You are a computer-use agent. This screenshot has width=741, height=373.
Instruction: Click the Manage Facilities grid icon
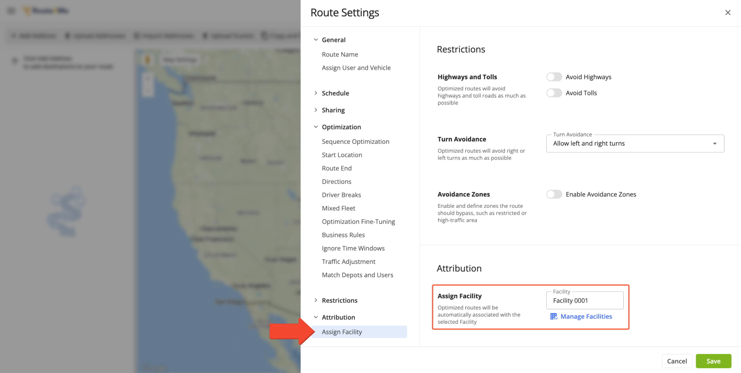tap(554, 317)
